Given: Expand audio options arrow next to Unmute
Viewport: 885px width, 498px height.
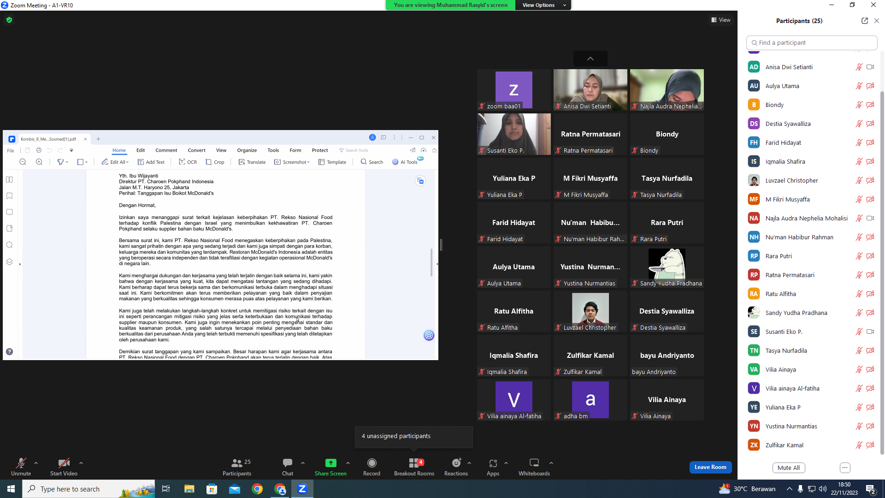Looking at the screenshot, I should (36, 463).
